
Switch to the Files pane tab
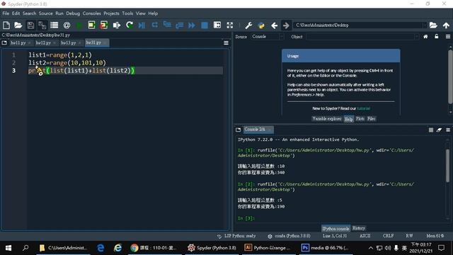(x=371, y=118)
